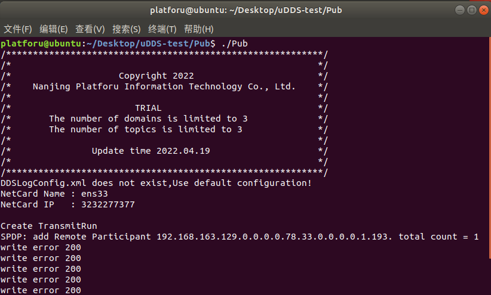Viewport: 491px width, 295px height.
Task: Click the NetCard IP value 3232277377
Action: [108, 204]
